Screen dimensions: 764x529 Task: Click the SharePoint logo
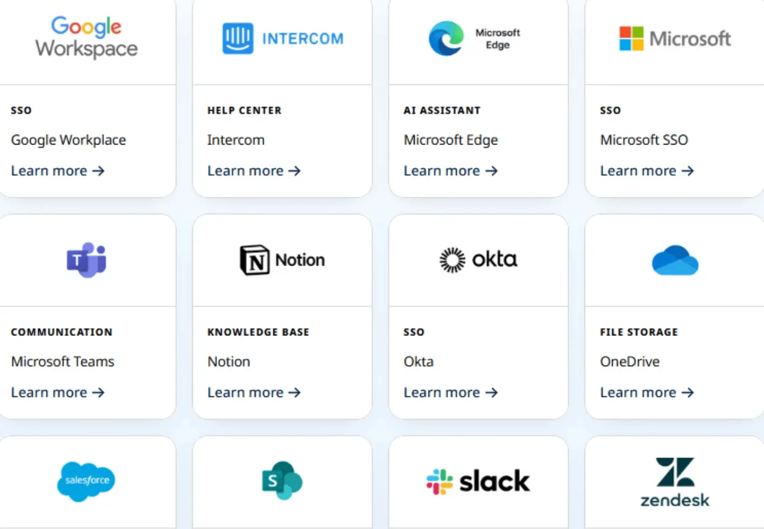pyautogui.click(x=282, y=480)
